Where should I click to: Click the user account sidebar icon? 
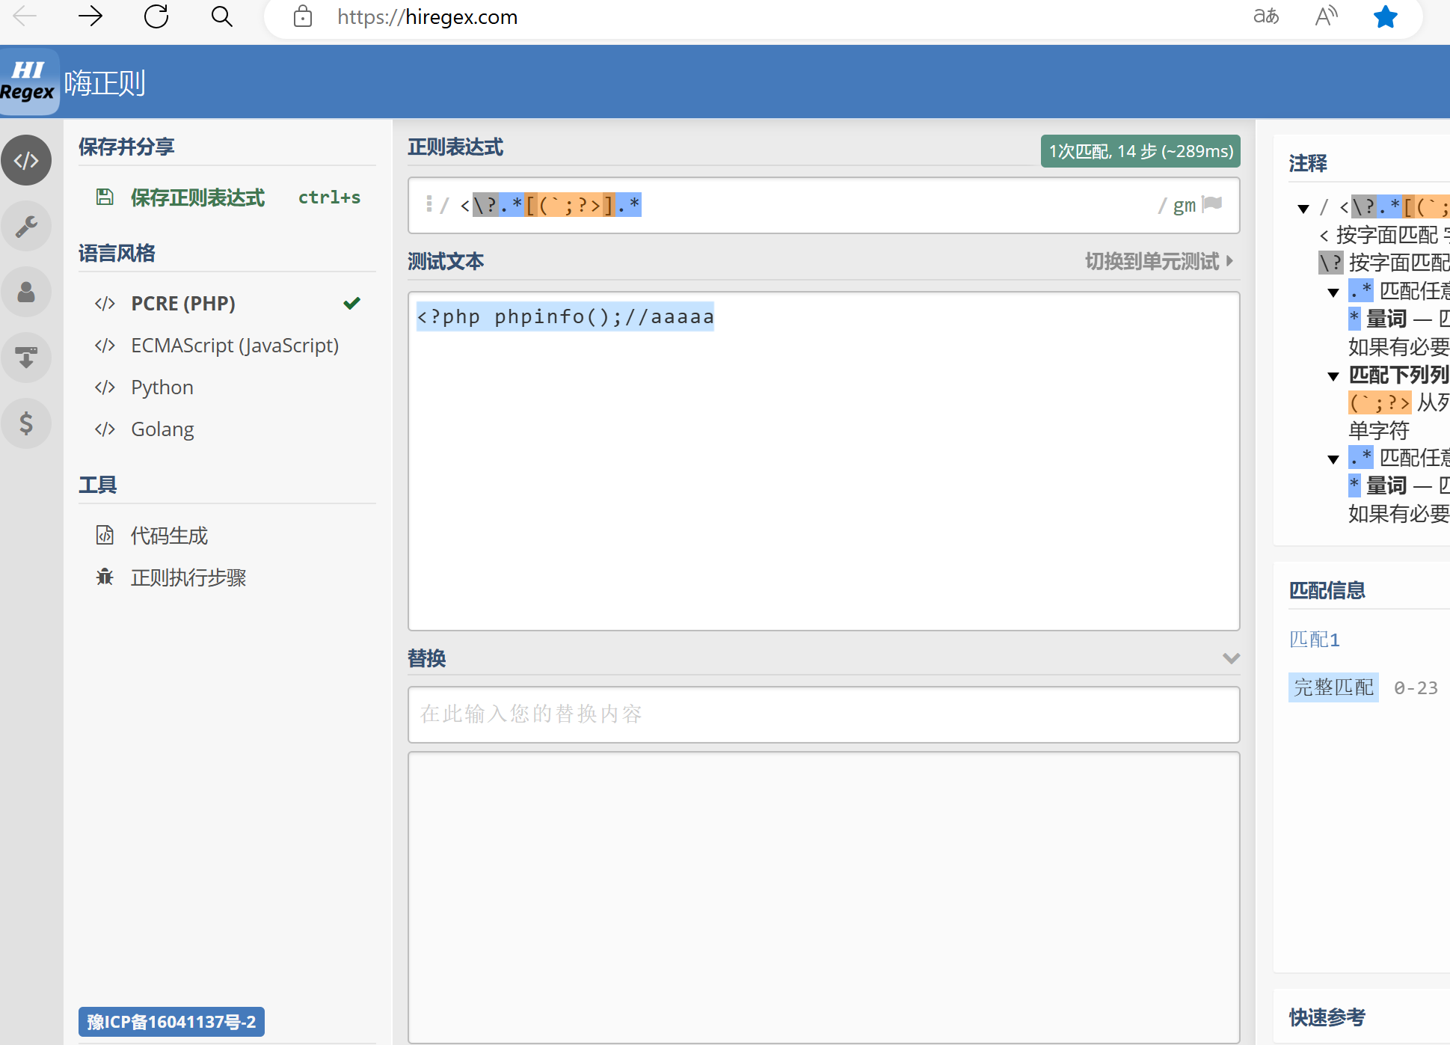pyautogui.click(x=26, y=292)
